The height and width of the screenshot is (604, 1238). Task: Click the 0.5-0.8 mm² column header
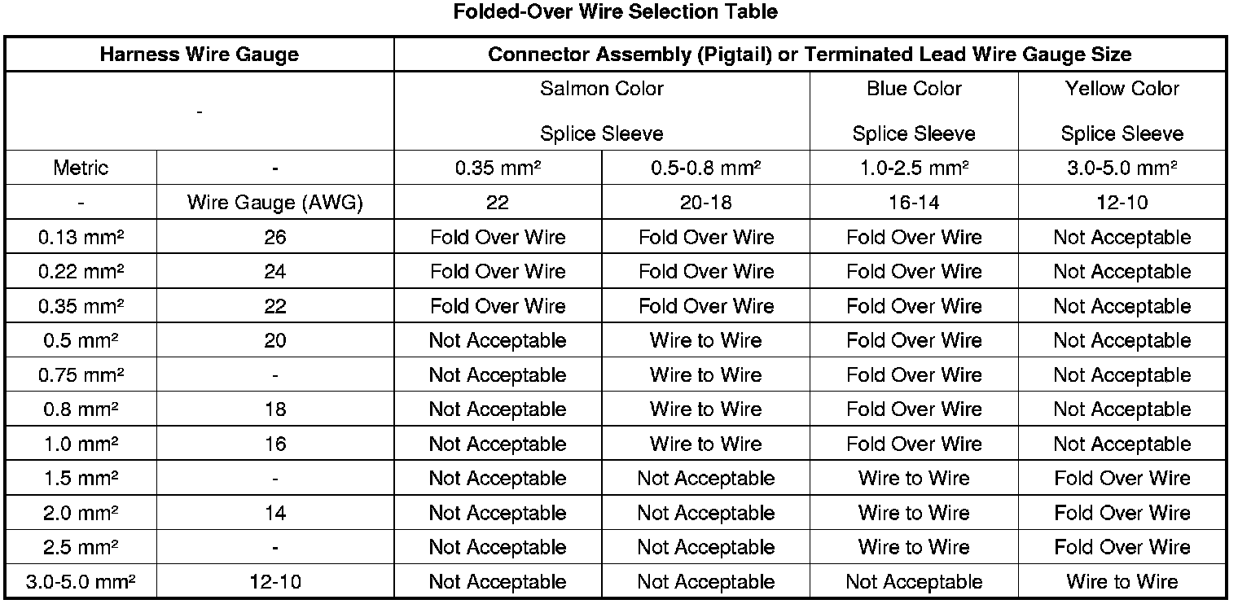706,169
